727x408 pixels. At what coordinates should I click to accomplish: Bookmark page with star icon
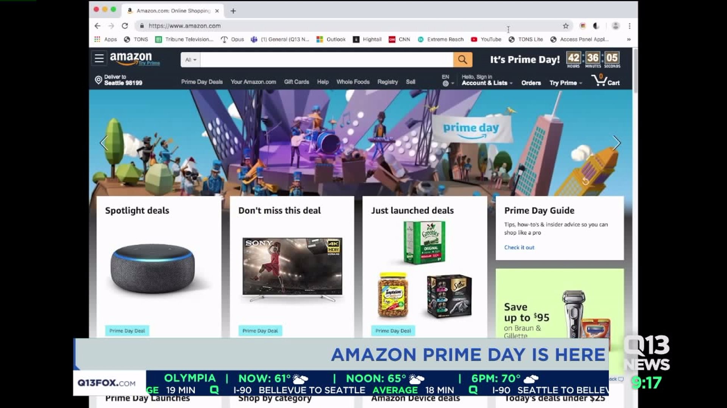[566, 26]
